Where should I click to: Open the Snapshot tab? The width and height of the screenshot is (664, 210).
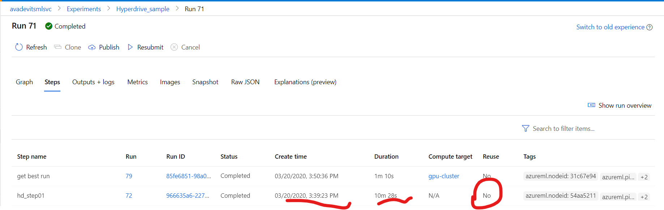205,82
